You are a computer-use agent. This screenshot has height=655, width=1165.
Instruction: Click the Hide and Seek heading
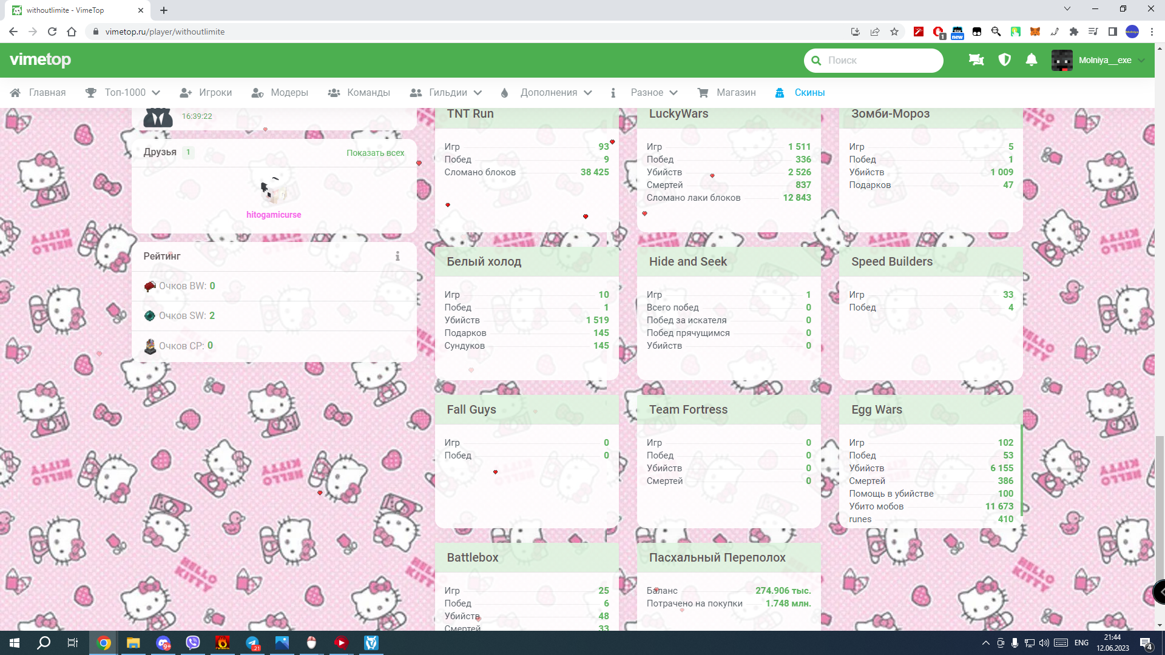pyautogui.click(x=687, y=262)
